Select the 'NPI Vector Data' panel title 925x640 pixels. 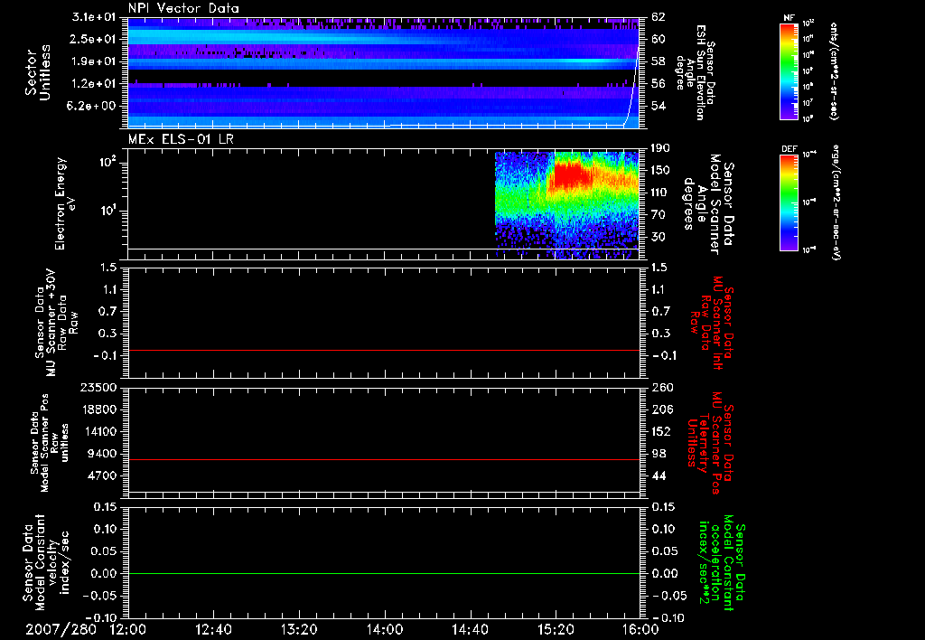pos(184,8)
